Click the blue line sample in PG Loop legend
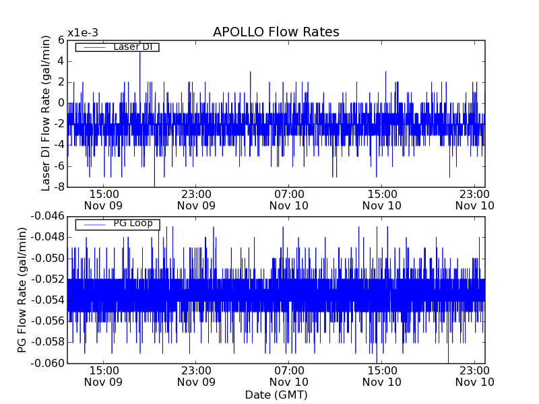 pyautogui.click(x=94, y=224)
